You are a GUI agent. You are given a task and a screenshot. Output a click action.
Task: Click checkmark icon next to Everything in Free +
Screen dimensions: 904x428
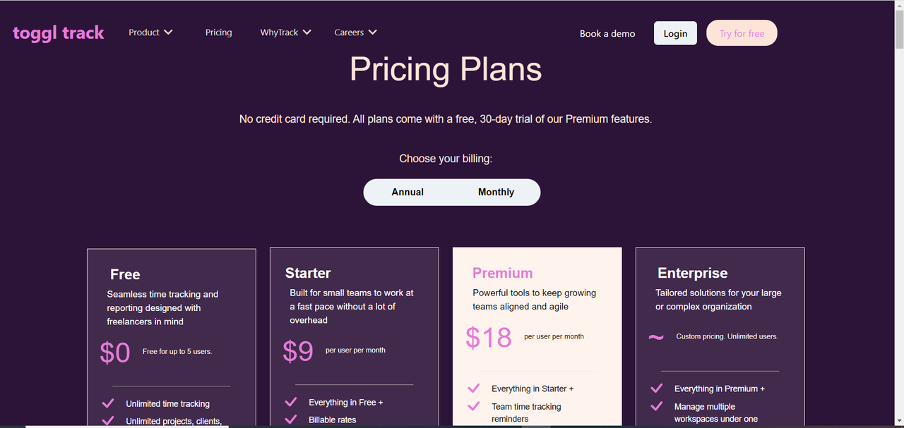[x=290, y=402]
